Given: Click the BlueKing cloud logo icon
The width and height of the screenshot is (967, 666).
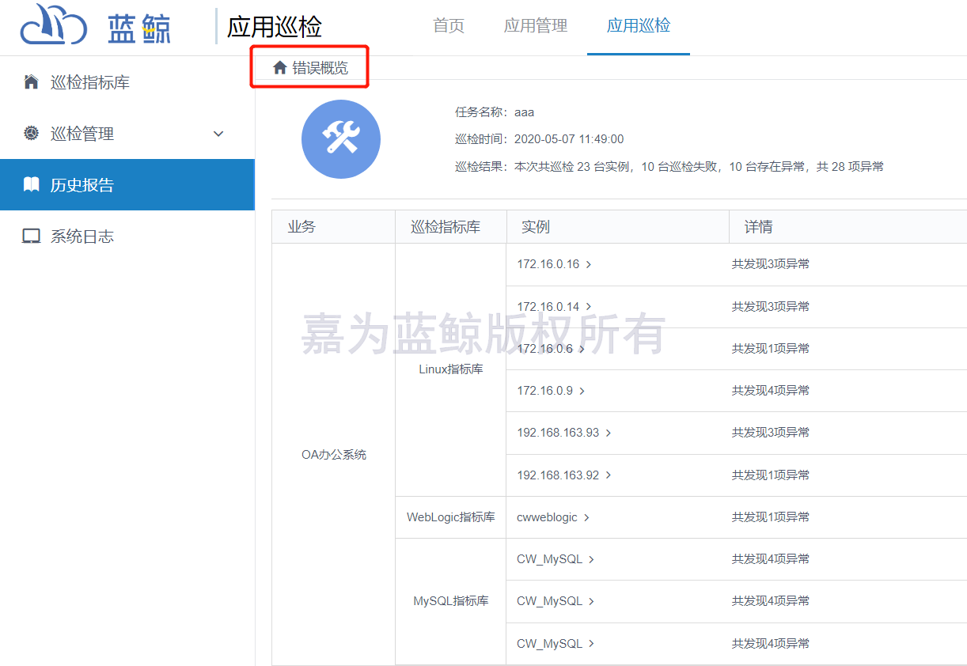Looking at the screenshot, I should click(53, 25).
